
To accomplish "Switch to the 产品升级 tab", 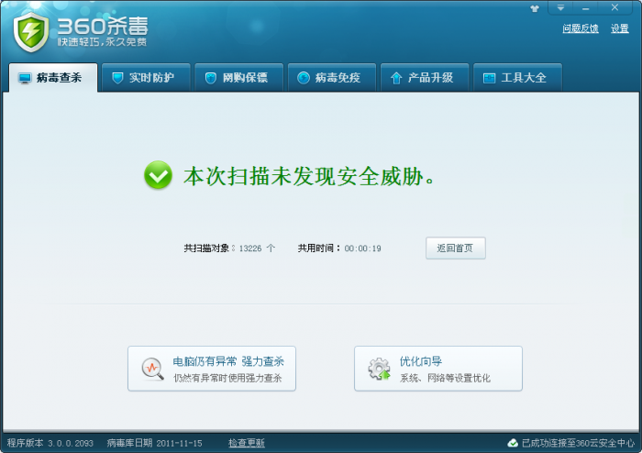I will (425, 77).
